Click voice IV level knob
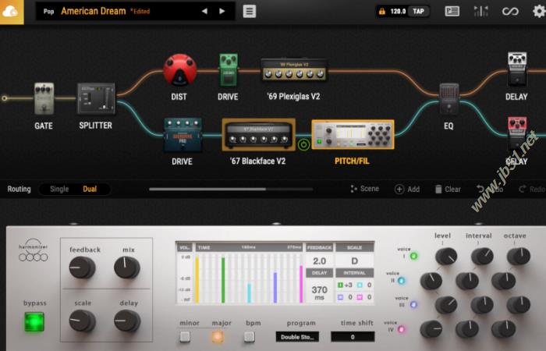Viewport: 546px width, 351px height. (x=431, y=329)
